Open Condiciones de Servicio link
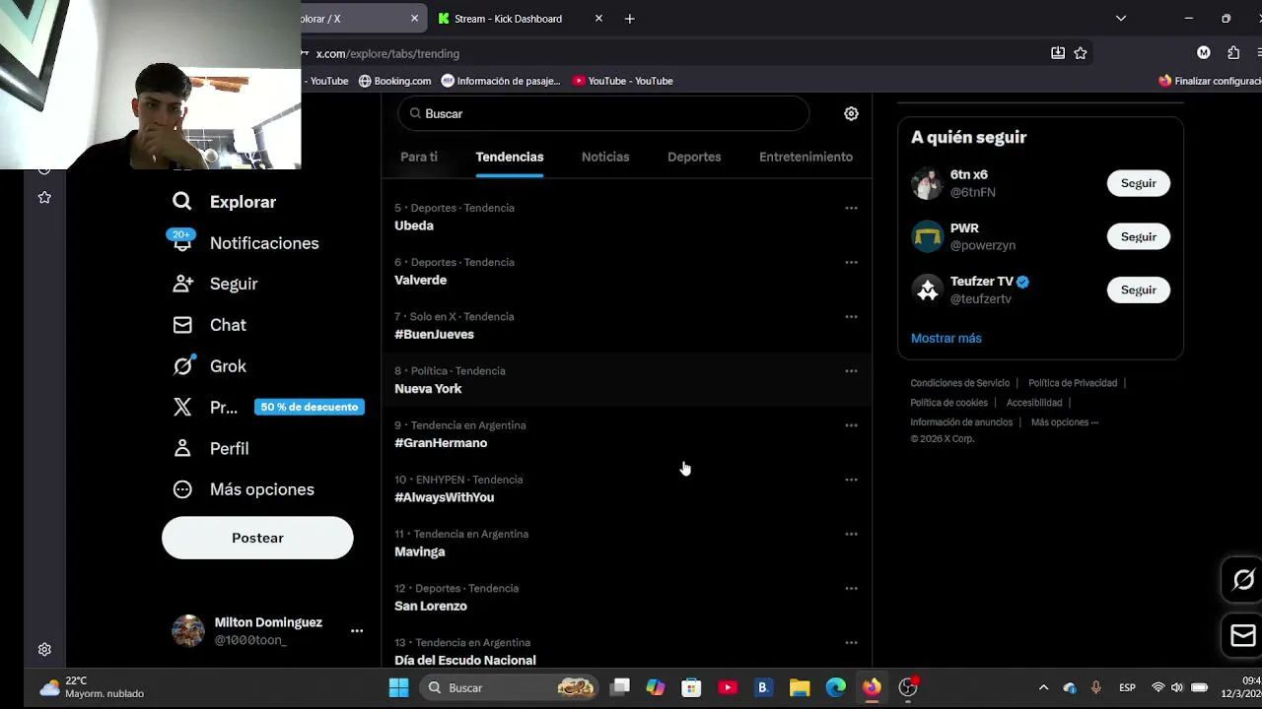This screenshot has width=1262, height=709. (x=960, y=383)
